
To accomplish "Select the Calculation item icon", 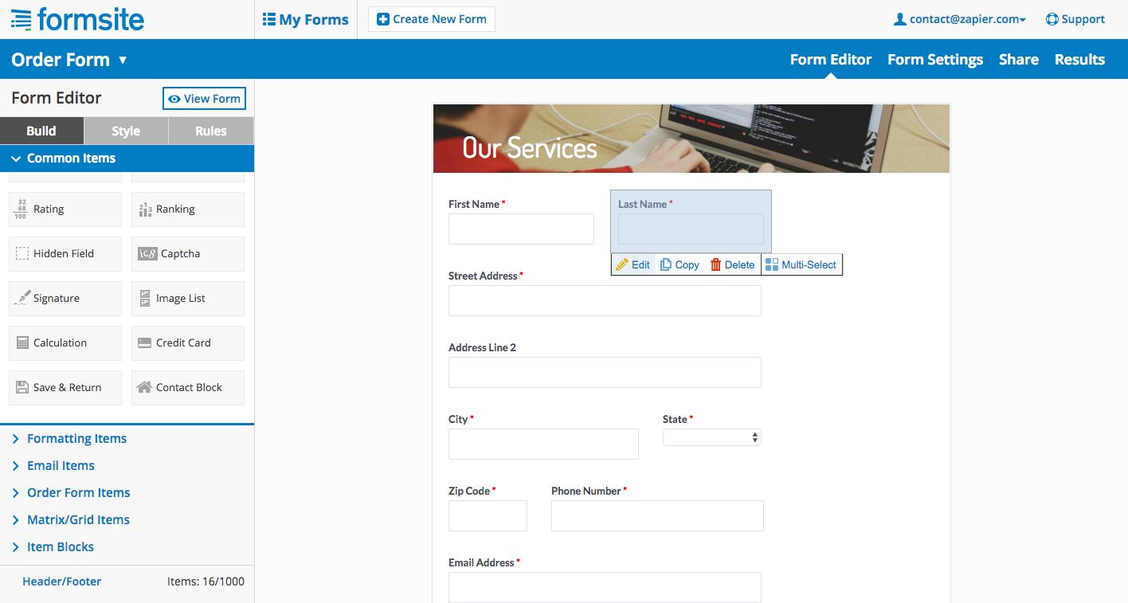I will tap(22, 343).
